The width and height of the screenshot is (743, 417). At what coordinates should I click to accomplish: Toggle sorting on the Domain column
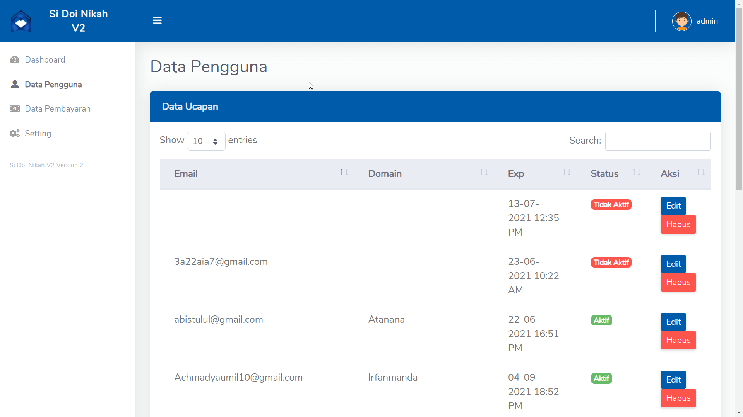(x=483, y=172)
